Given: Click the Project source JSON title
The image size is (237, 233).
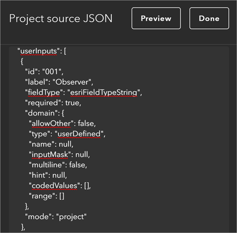Looking at the screenshot, I should 61,19.
